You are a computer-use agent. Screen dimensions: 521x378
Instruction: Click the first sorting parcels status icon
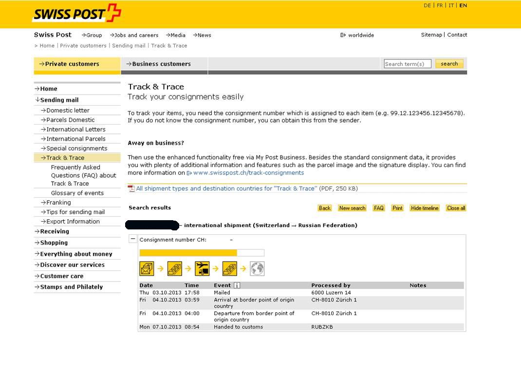pos(174,268)
